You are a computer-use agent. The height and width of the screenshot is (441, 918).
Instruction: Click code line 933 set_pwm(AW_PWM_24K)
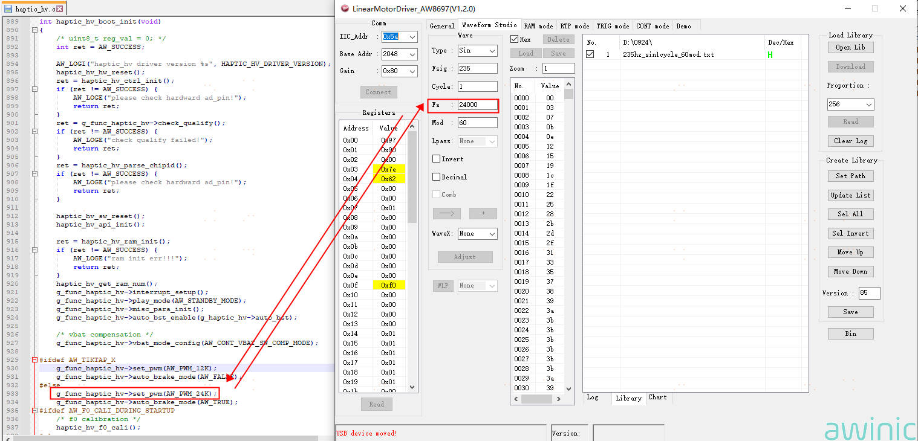(136, 393)
